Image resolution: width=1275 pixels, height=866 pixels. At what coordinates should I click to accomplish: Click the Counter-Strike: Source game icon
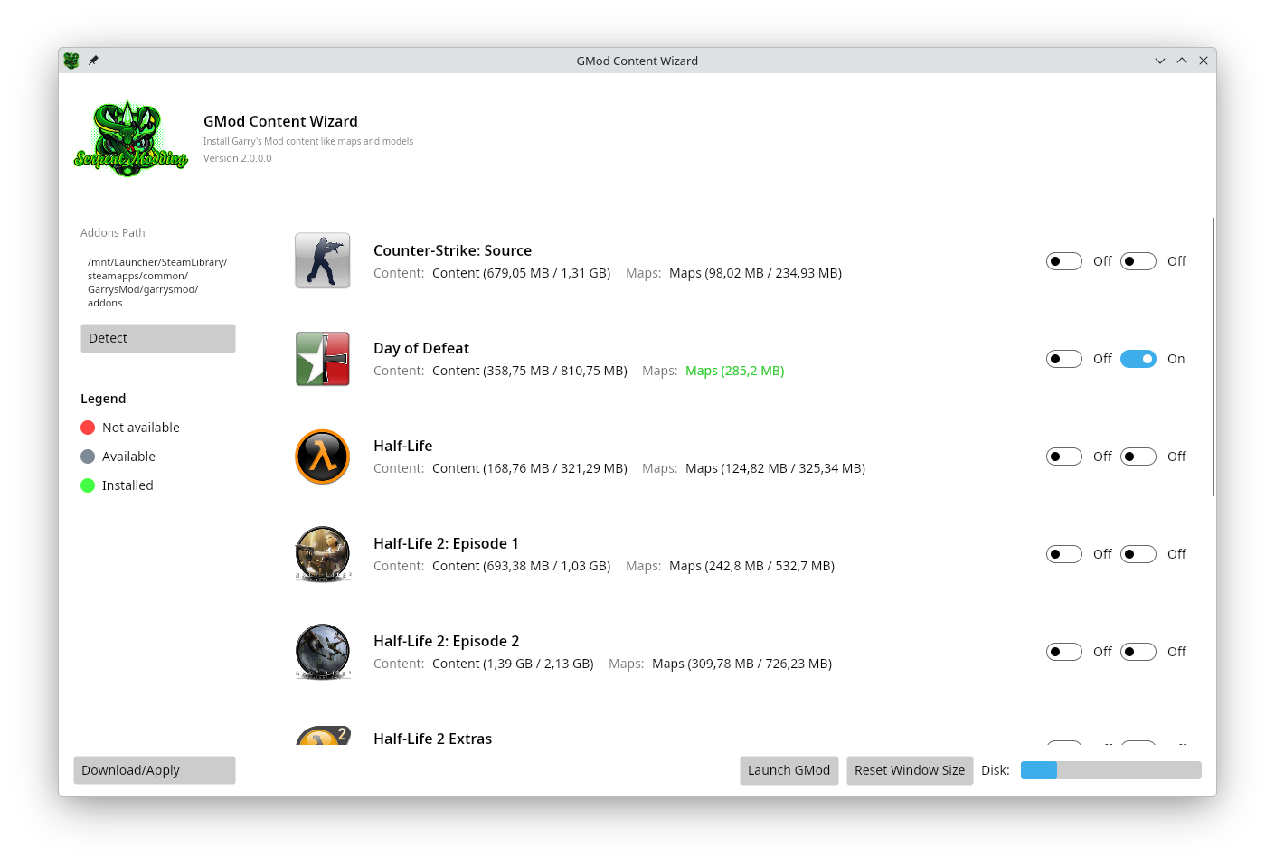point(323,261)
